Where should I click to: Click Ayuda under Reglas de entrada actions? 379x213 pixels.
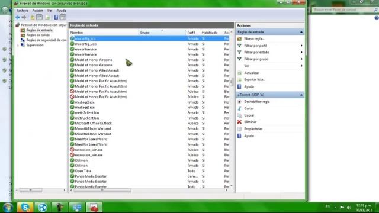pyautogui.click(x=249, y=86)
